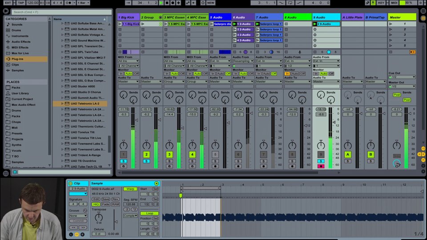Toggle the Sends section S show/hide button
Viewport: 427px width, 240px height.
pyautogui.click(x=419, y=154)
